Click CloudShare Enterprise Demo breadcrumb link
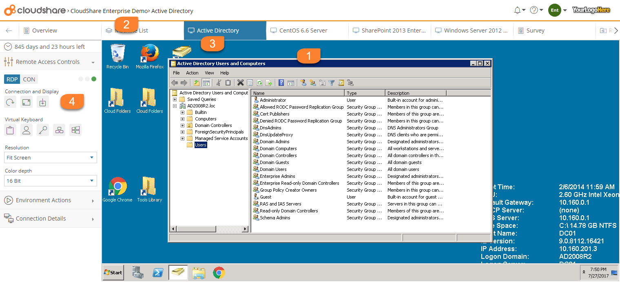620x282 pixels. 109,11
